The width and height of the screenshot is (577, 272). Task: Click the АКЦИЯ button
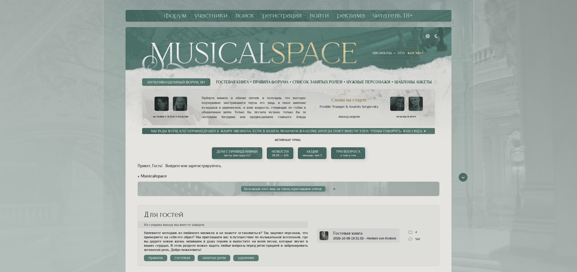tap(312, 153)
